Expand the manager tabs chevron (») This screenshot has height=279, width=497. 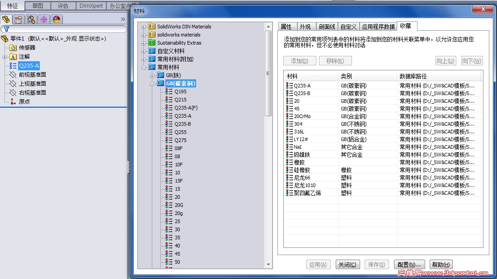click(x=123, y=19)
